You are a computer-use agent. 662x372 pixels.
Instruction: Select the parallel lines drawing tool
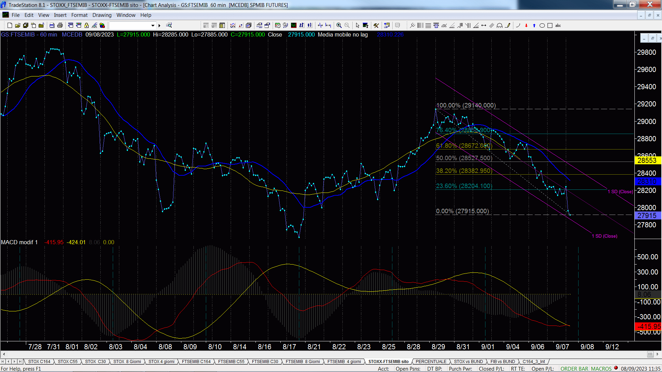pos(492,25)
